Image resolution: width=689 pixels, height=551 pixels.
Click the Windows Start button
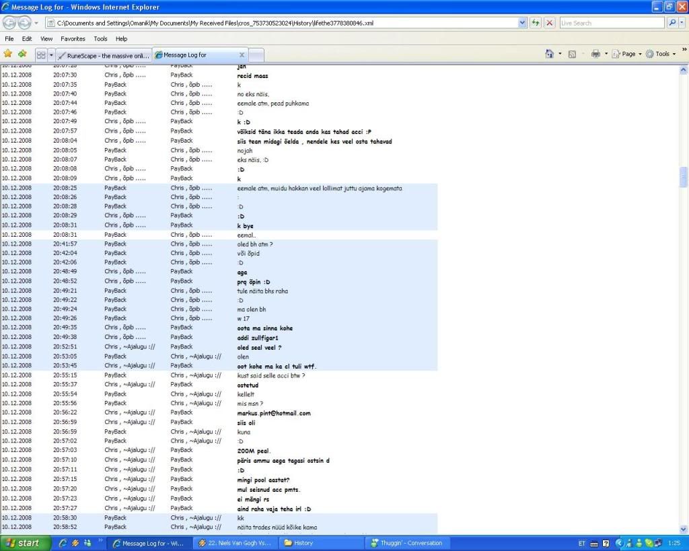tap(24, 543)
